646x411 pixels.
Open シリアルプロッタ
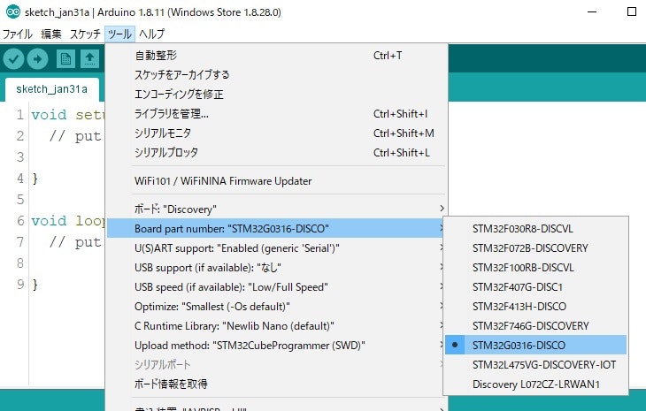tap(277, 153)
